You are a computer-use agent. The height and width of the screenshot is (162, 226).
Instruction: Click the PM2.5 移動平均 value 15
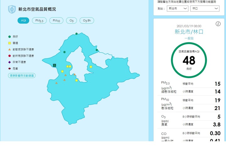[x=218, y=84]
